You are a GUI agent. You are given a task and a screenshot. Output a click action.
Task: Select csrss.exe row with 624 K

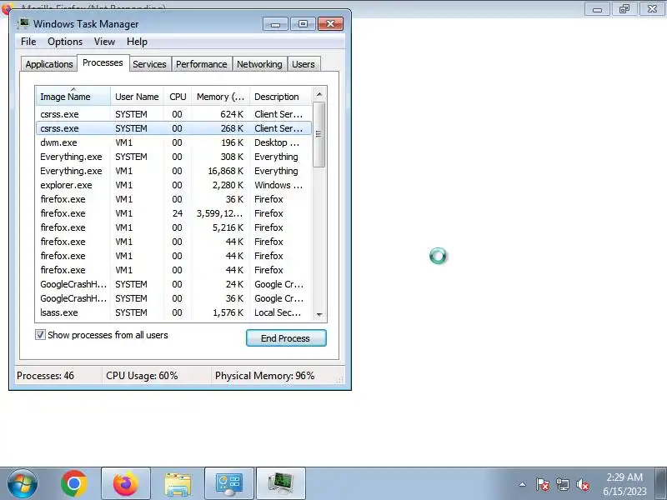pyautogui.click(x=173, y=114)
